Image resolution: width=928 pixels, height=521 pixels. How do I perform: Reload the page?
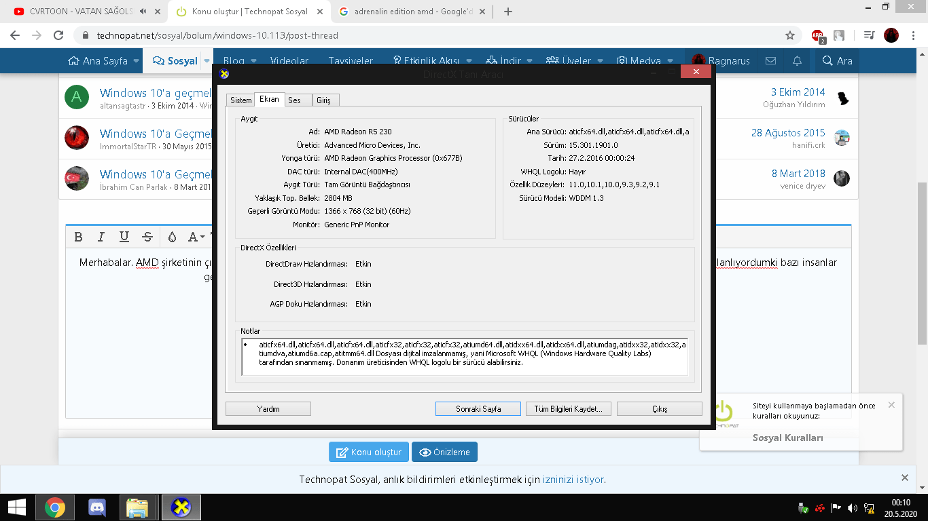(x=58, y=35)
